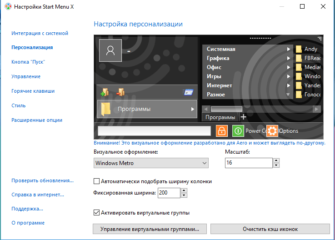Click the Options label in the preview

tap(289, 131)
